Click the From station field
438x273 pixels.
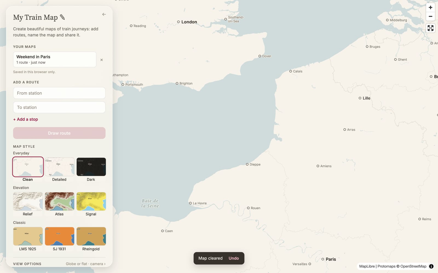pyautogui.click(x=59, y=93)
